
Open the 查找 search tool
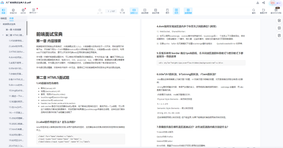pyautogui.click(x=254, y=11)
